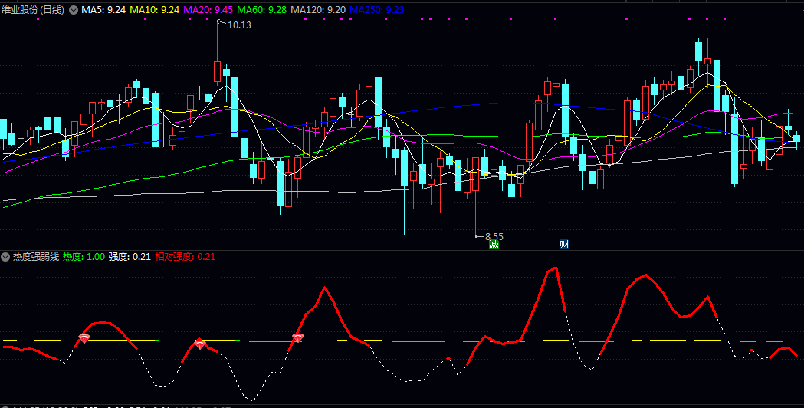Click the MA20: 9.45 label
Viewport: 804px width, 408px height.
tap(208, 10)
